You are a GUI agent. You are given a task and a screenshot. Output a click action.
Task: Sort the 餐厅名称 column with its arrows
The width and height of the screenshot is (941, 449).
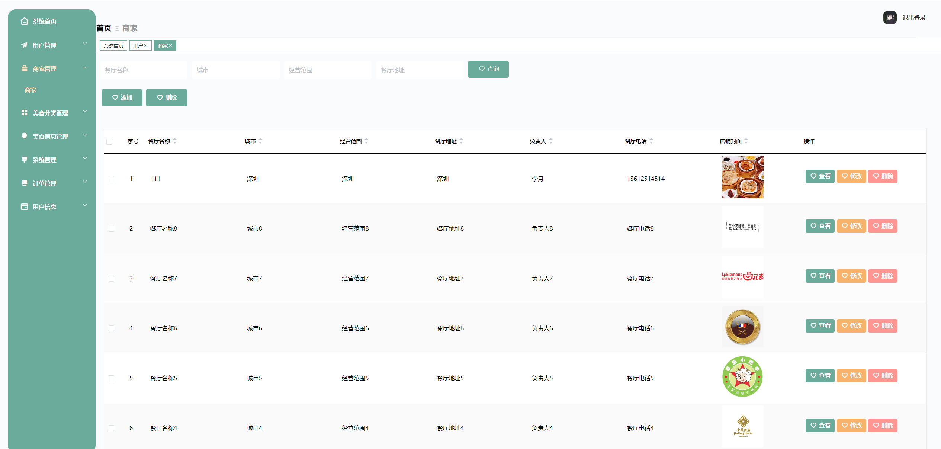(175, 141)
